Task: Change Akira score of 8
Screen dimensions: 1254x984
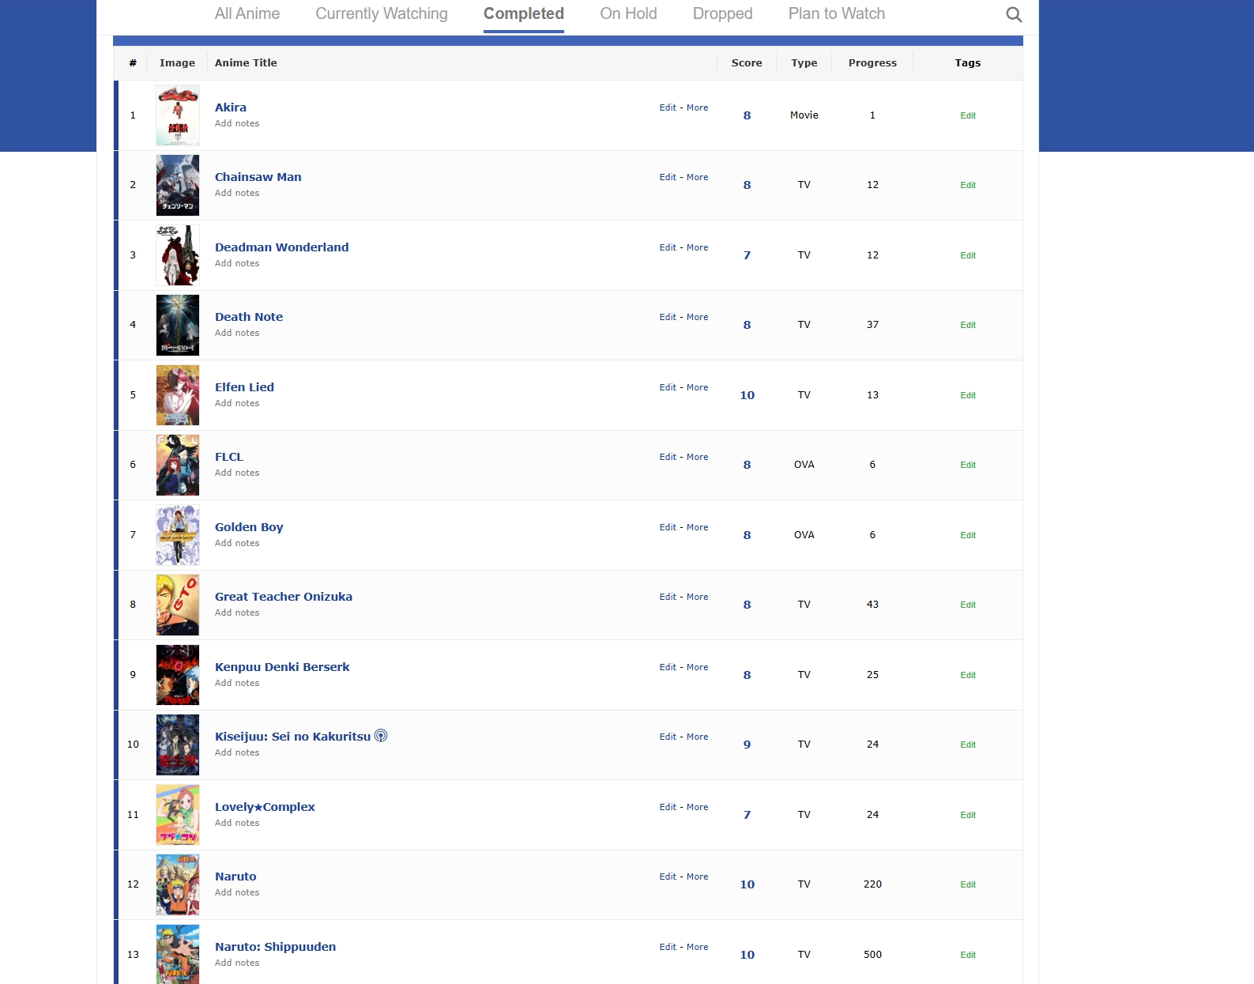Action: 747,115
